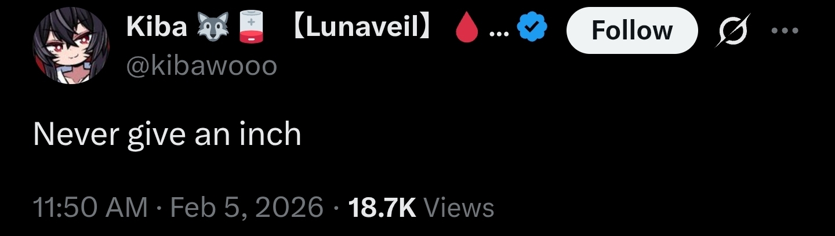This screenshot has width=835, height=236.
Task: Click the 11:50 AM timestamp
Action: click(90, 207)
